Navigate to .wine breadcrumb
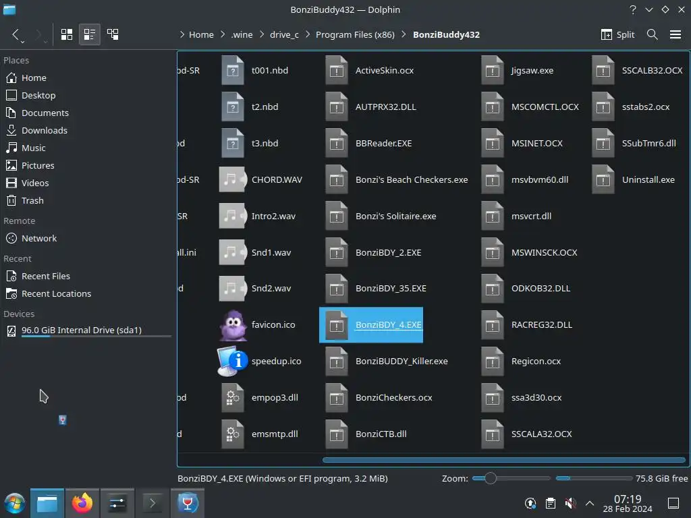 (242, 35)
